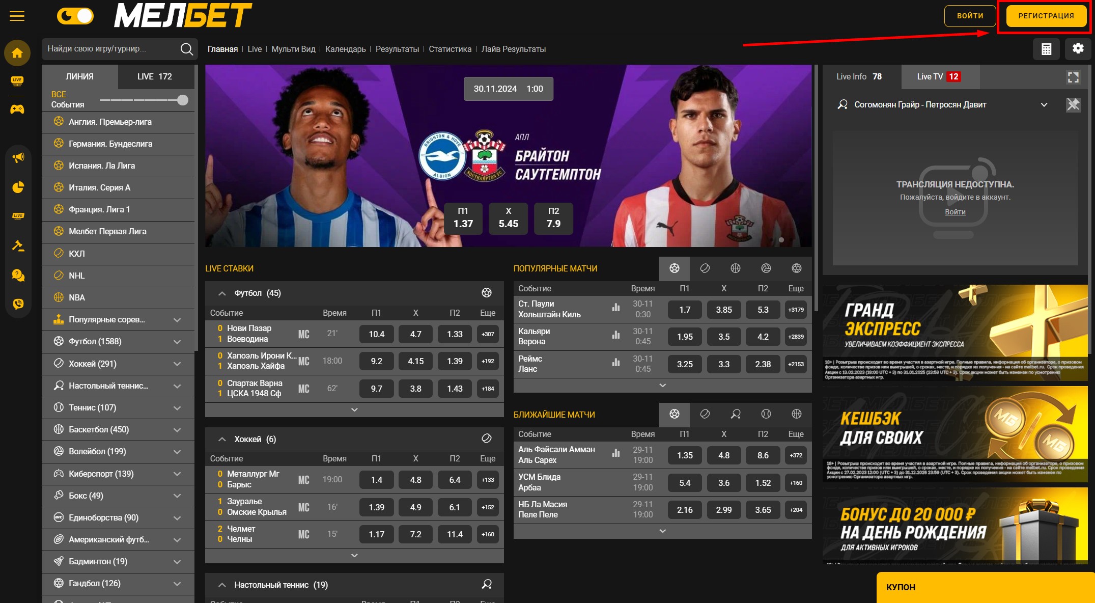Viewport: 1095px width, 603px height.
Task: Open the Согомонян Грайр match dropdown
Action: click(1044, 105)
